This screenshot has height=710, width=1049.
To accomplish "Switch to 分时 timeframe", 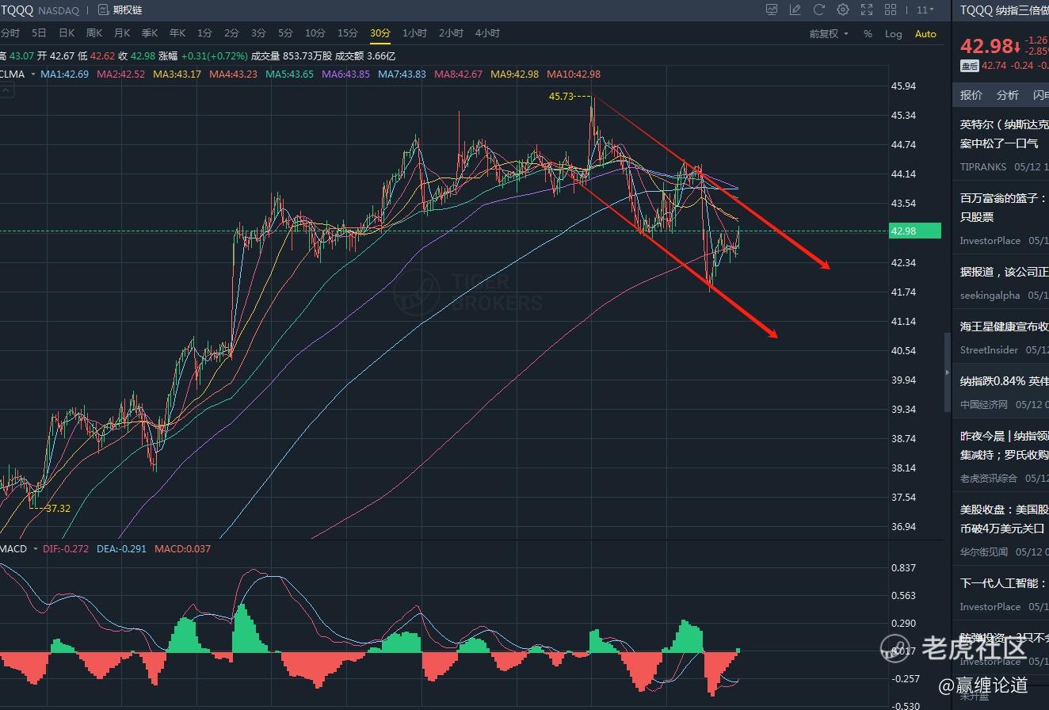I will pos(10,33).
